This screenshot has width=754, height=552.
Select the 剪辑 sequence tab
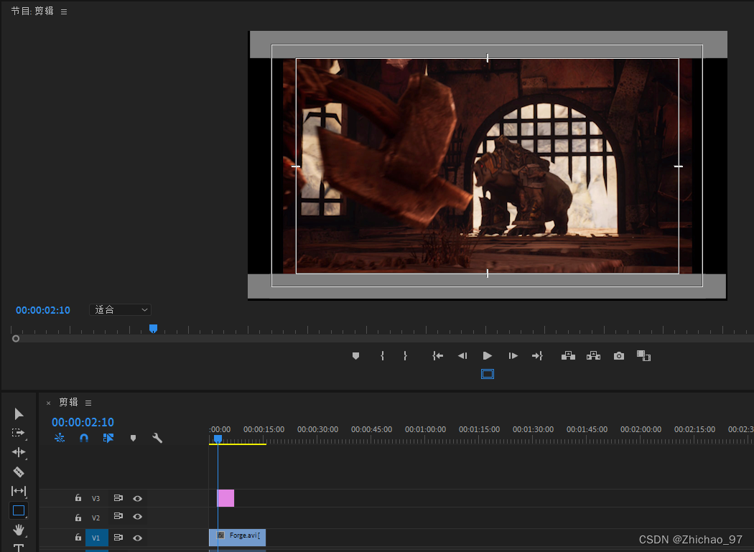[68, 402]
